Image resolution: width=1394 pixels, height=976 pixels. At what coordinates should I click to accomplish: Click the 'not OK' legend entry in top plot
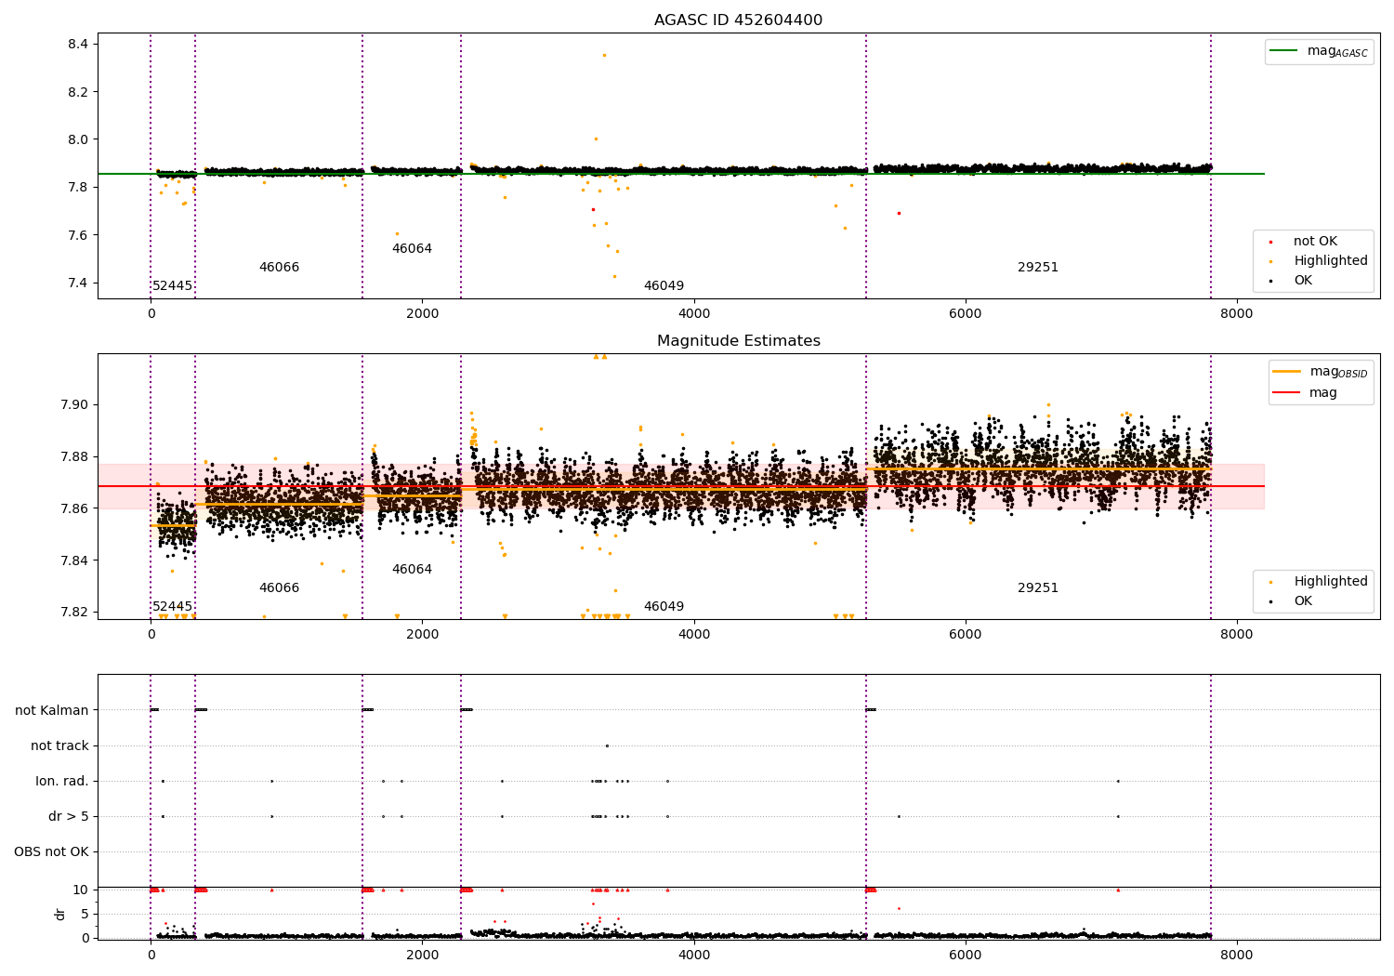1315,242
